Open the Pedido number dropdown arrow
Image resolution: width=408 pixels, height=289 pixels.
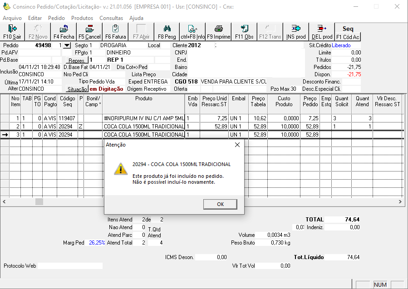tap(67, 45)
